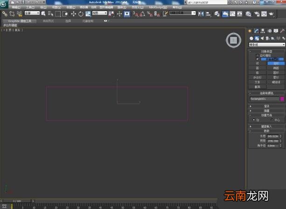Open the Schematic View
286x209 pixels.
coord(240,14)
